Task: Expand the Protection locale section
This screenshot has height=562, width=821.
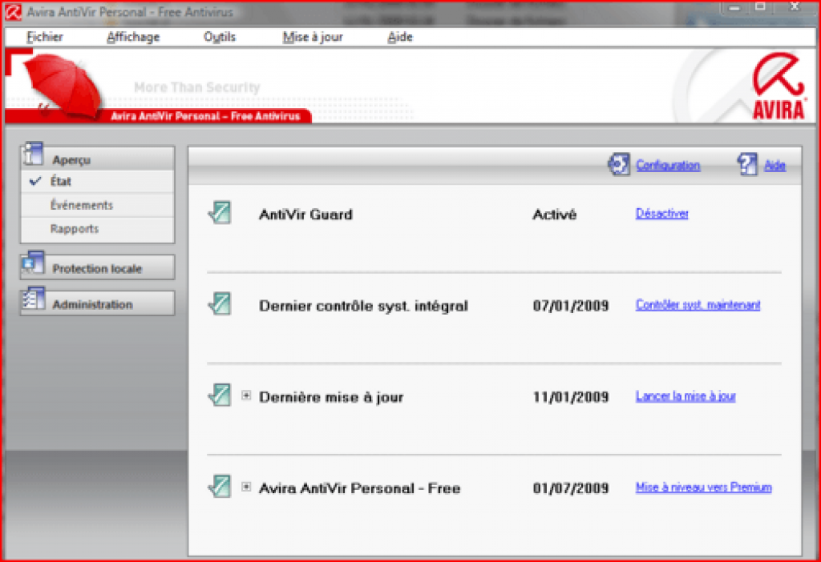Action: click(97, 267)
